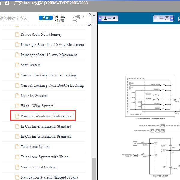Click the document icon beside Telephone System
Screen dimensions: 180x180
point(17,147)
